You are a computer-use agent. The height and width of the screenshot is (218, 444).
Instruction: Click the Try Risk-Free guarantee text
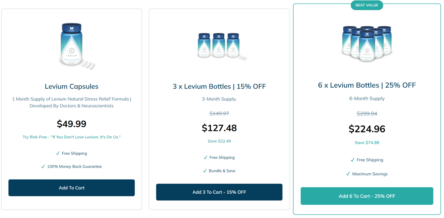tap(71, 137)
